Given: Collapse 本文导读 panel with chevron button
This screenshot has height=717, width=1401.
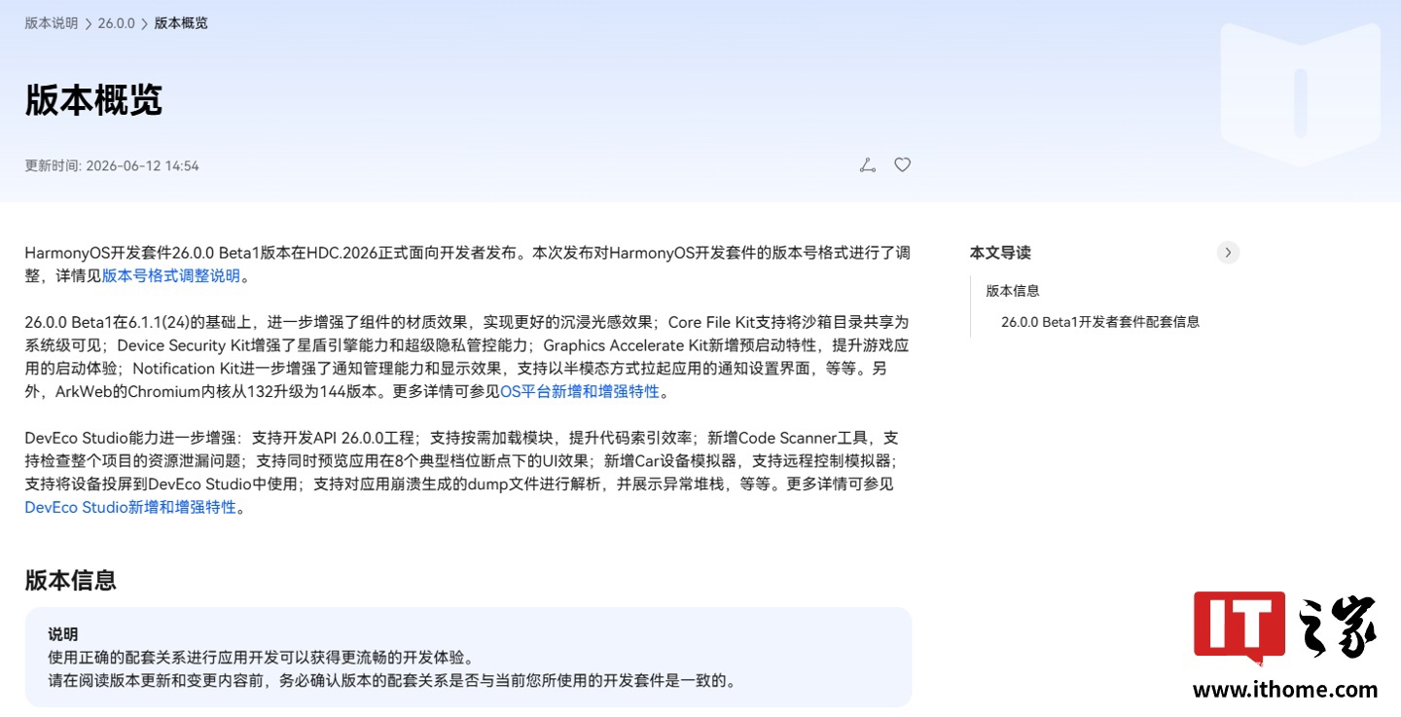Looking at the screenshot, I should click(1228, 253).
